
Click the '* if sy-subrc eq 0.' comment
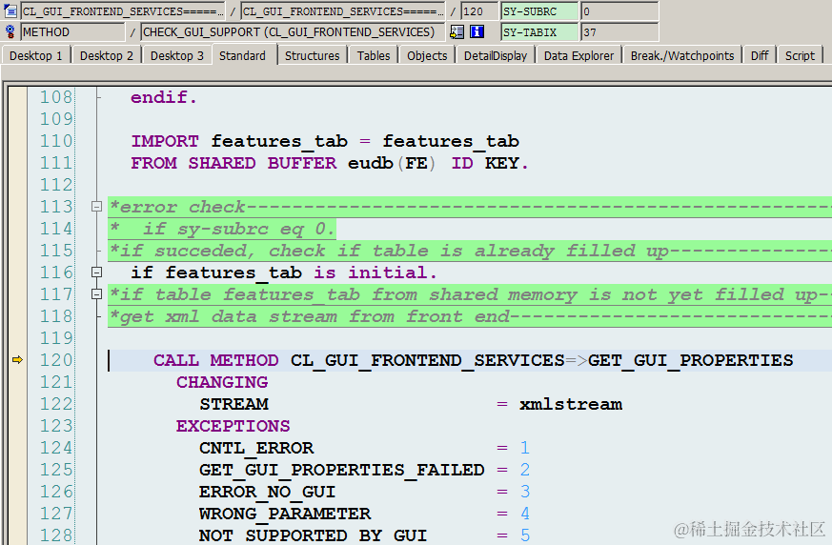[222, 229]
